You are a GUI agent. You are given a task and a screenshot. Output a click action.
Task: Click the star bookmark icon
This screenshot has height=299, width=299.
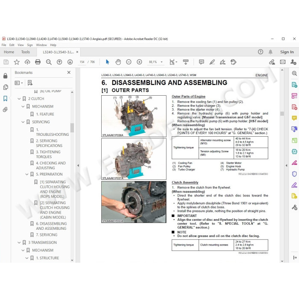[17, 62]
